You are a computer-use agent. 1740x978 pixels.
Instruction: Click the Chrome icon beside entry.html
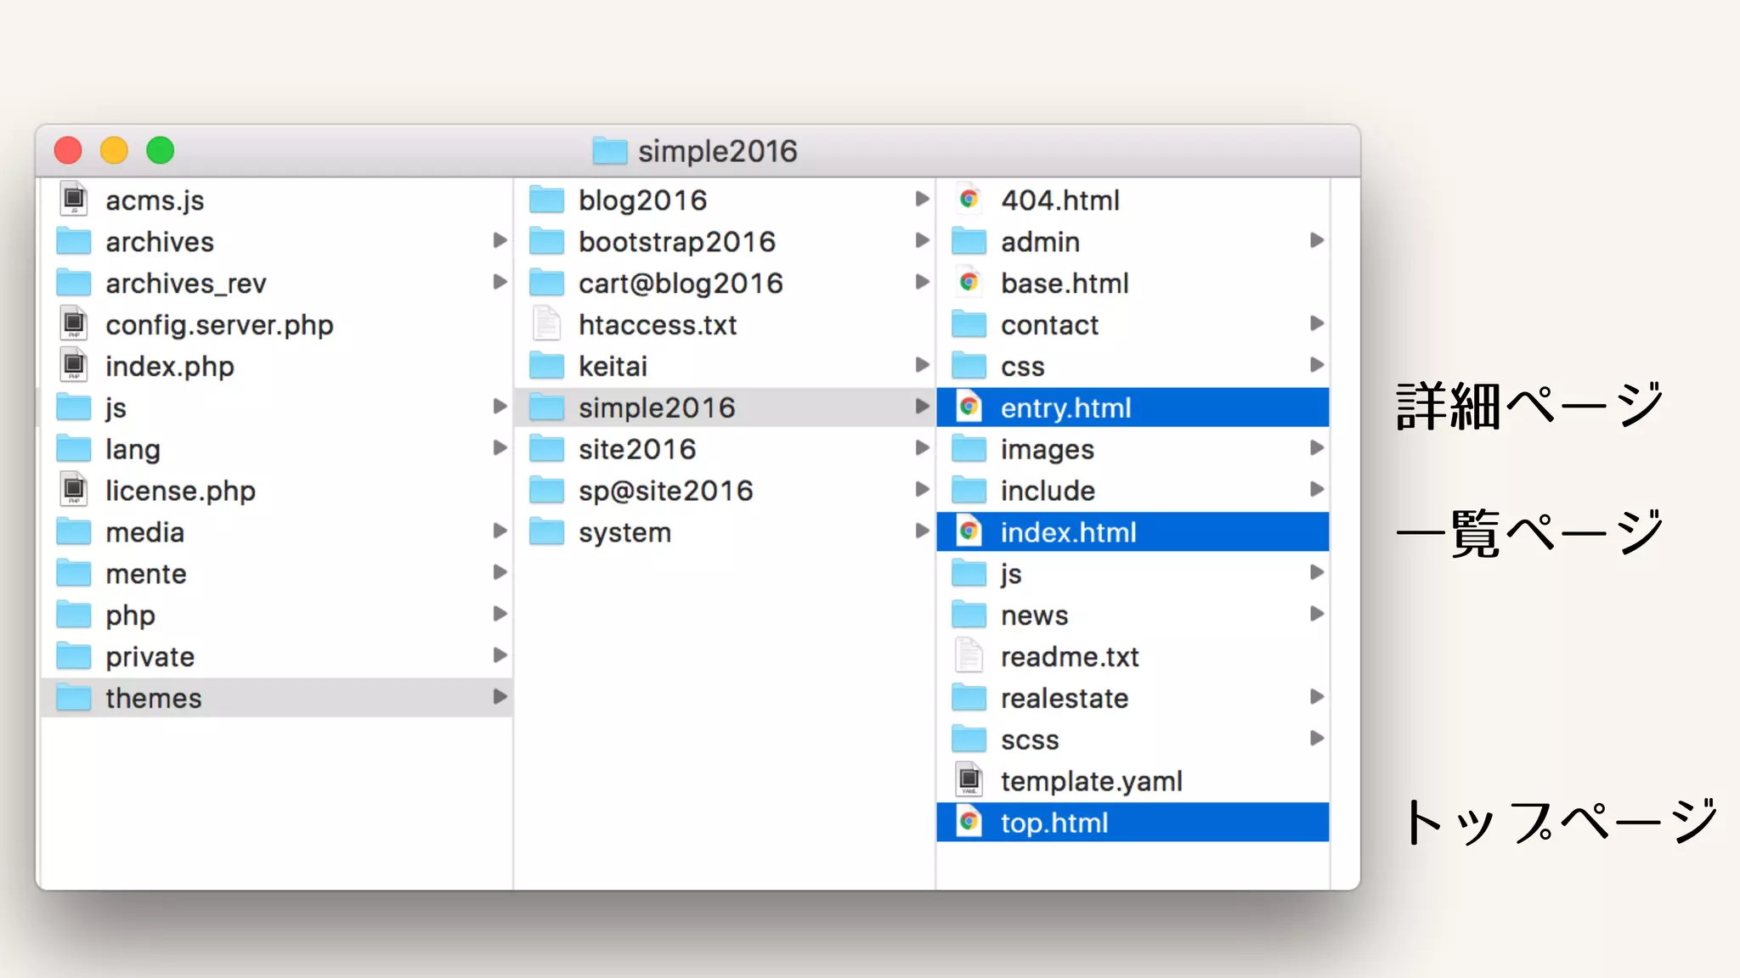[969, 407]
